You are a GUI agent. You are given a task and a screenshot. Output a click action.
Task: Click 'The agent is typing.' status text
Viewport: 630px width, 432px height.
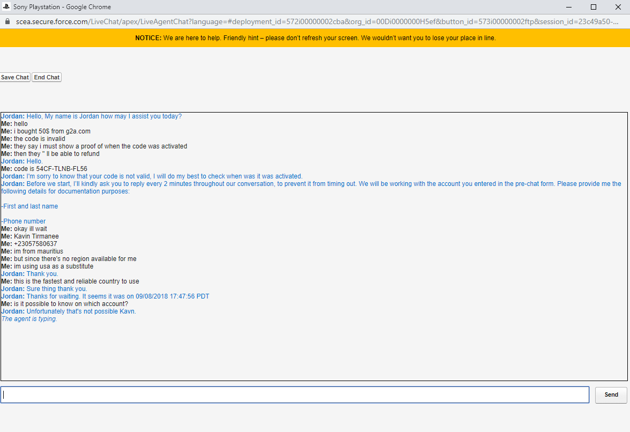(29, 319)
